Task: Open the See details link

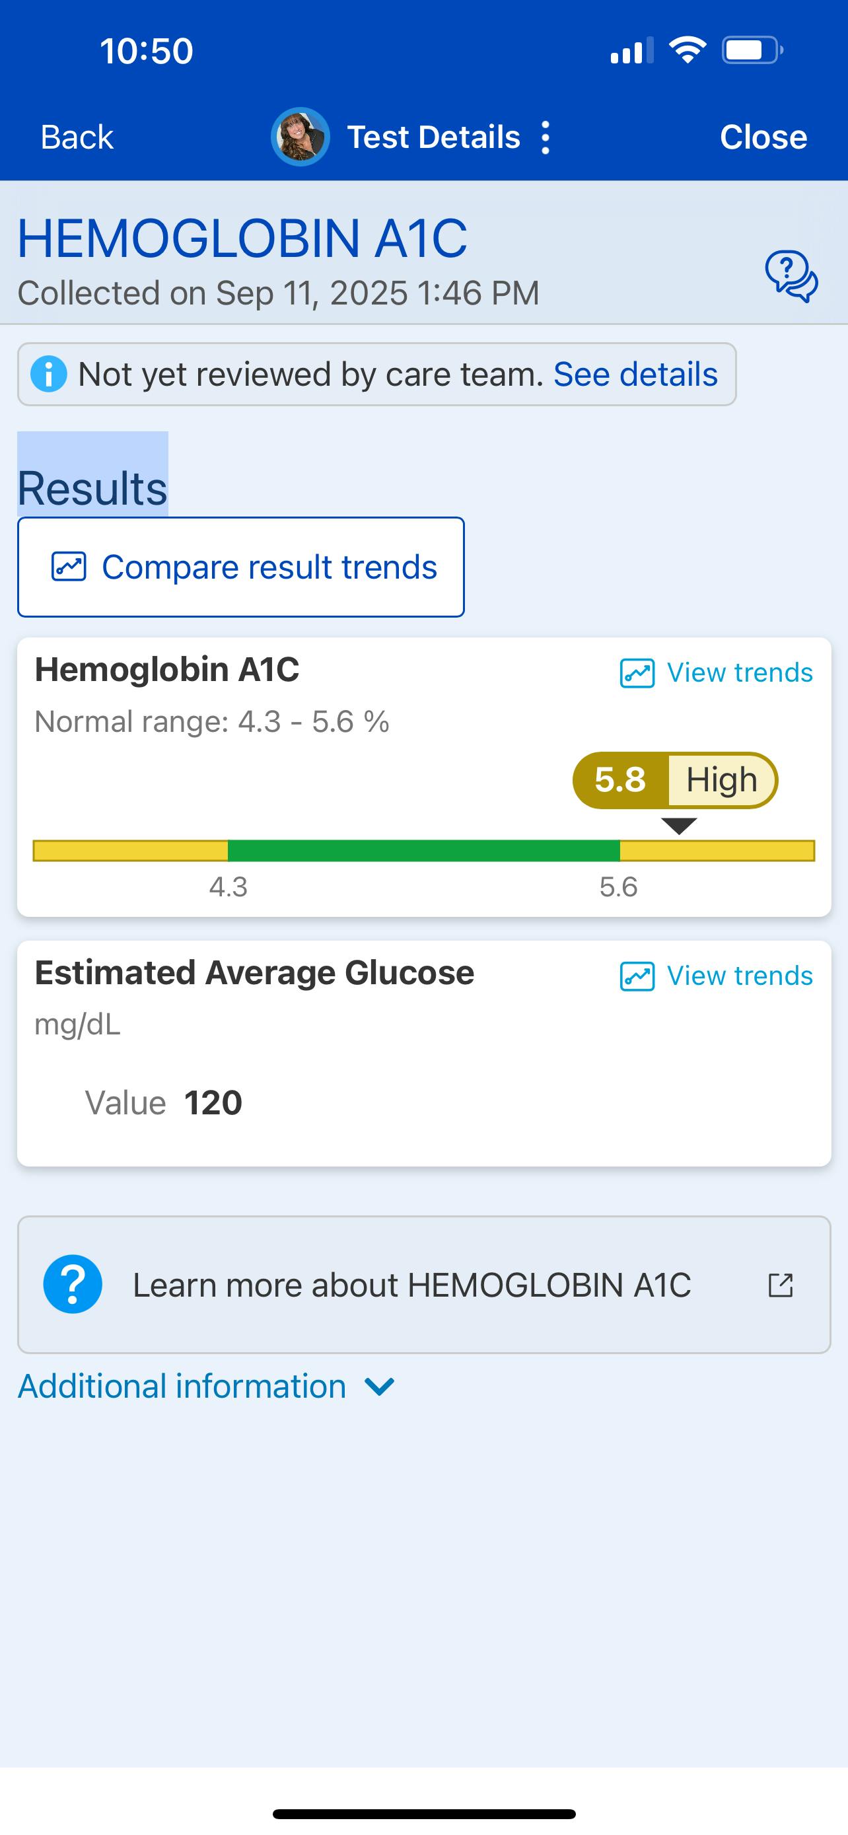Action: 635,374
